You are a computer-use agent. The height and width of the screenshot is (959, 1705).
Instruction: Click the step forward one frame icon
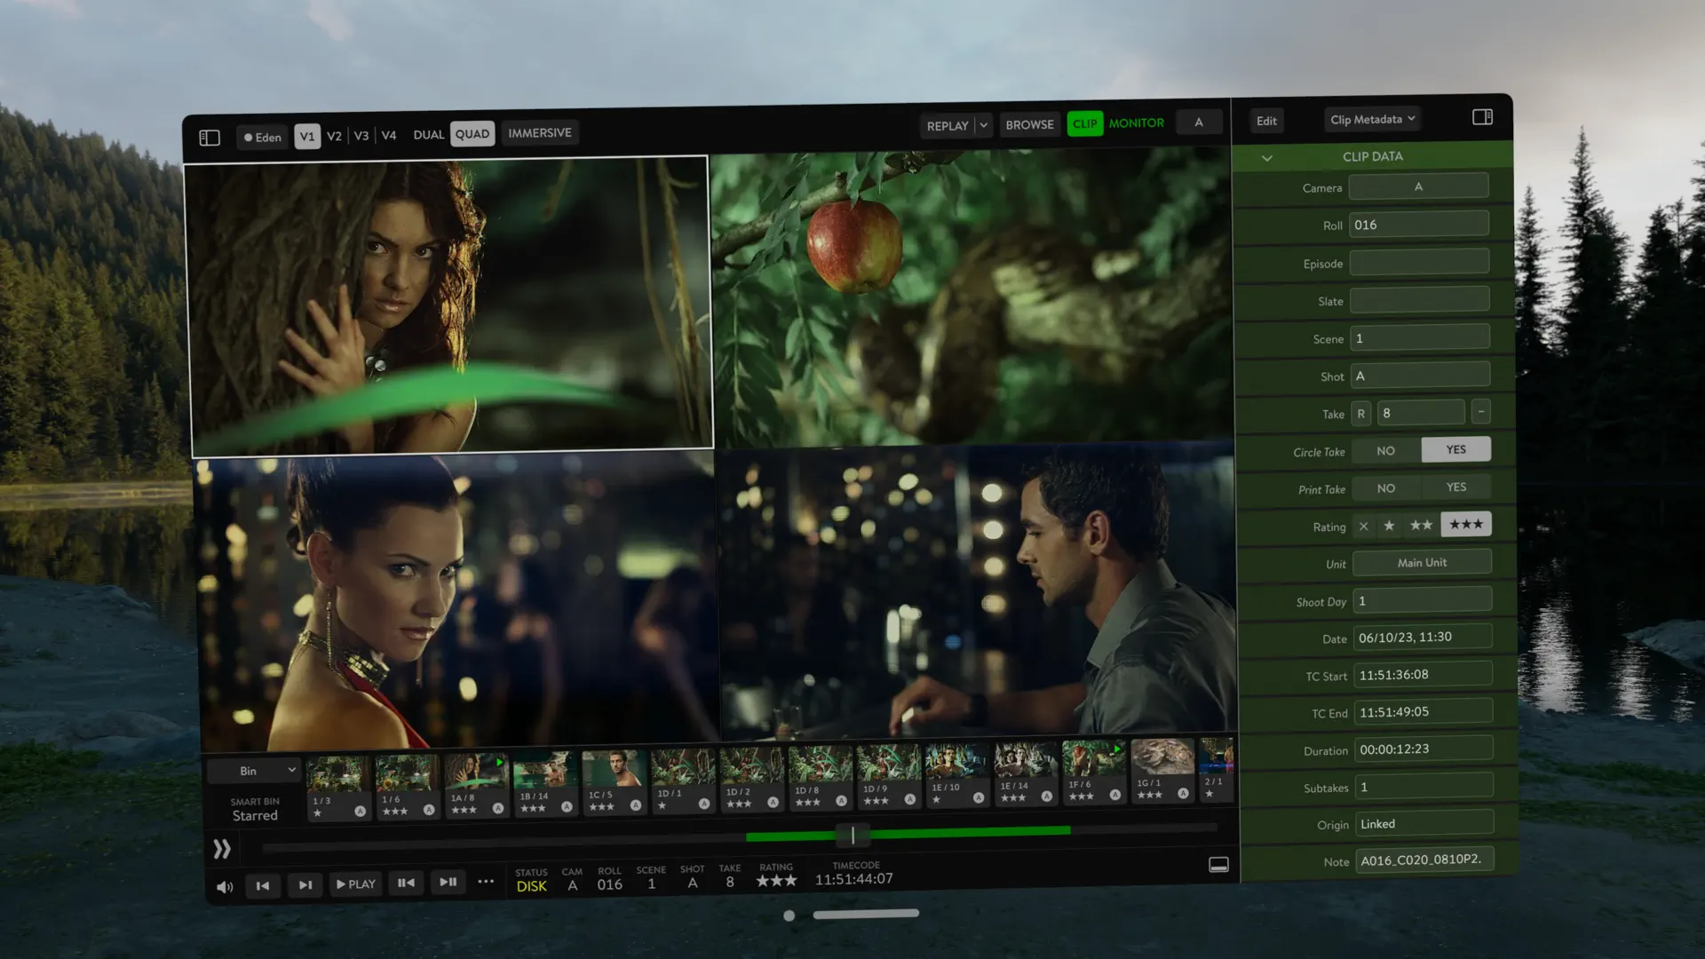[448, 883]
